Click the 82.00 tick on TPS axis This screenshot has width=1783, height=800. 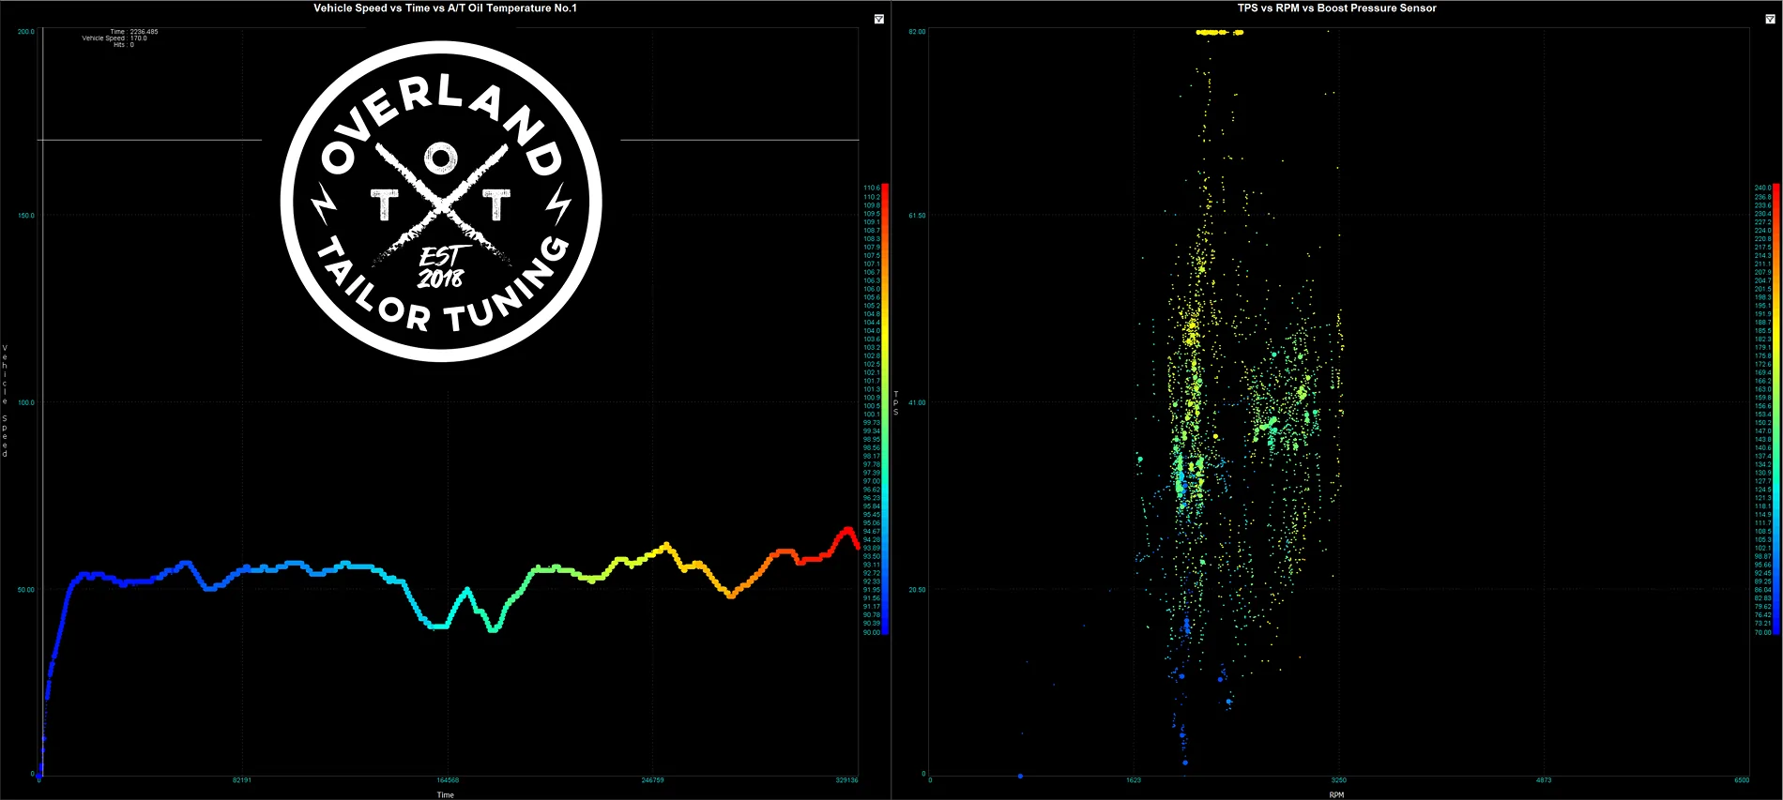917,32
